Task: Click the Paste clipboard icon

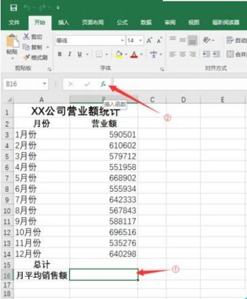Action: pos(12,41)
